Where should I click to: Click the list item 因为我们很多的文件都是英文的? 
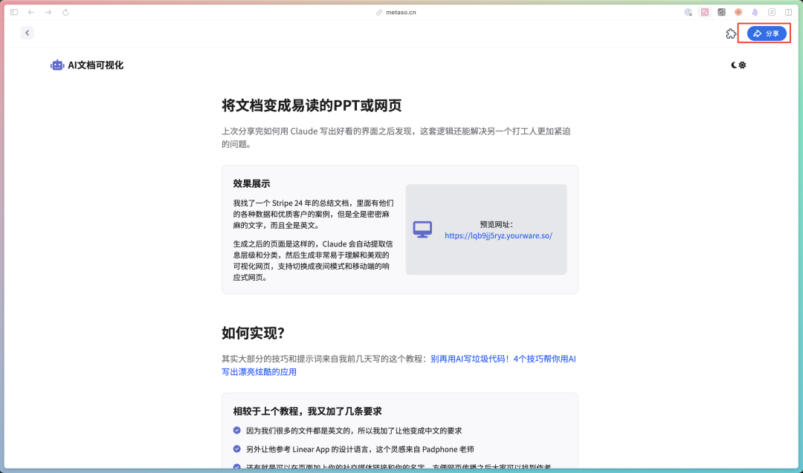[x=354, y=431]
